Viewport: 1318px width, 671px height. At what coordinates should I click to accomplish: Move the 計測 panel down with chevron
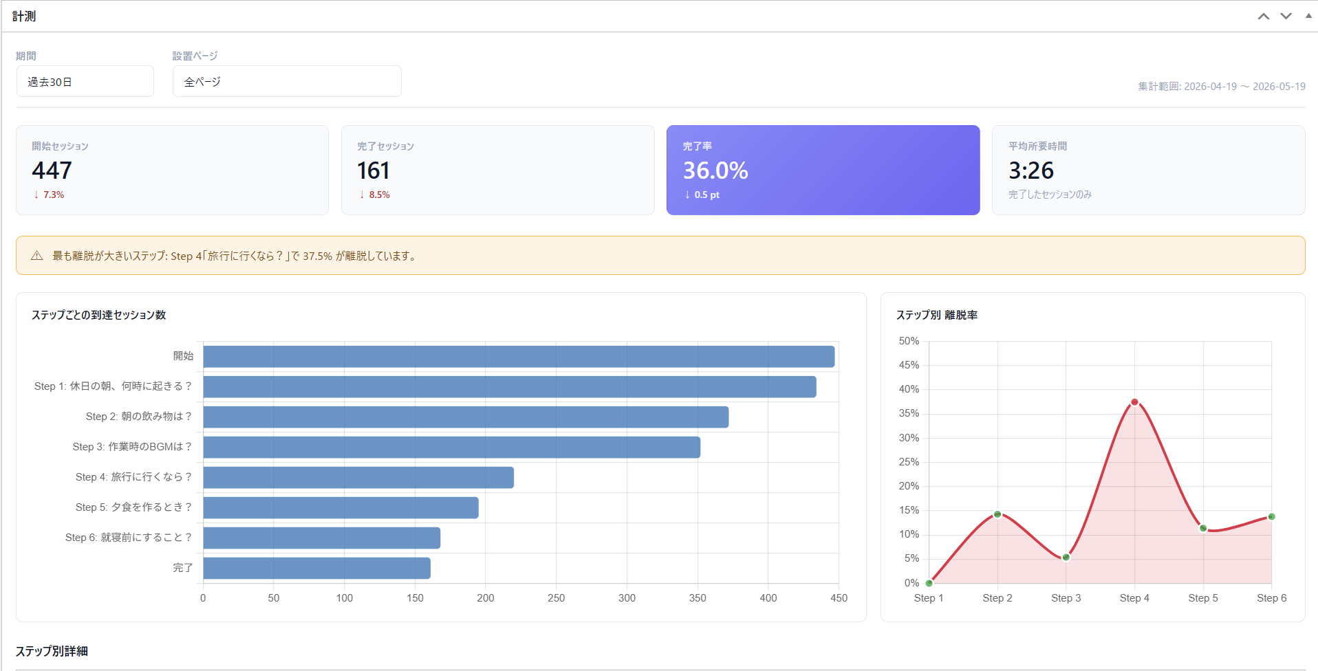point(1286,16)
